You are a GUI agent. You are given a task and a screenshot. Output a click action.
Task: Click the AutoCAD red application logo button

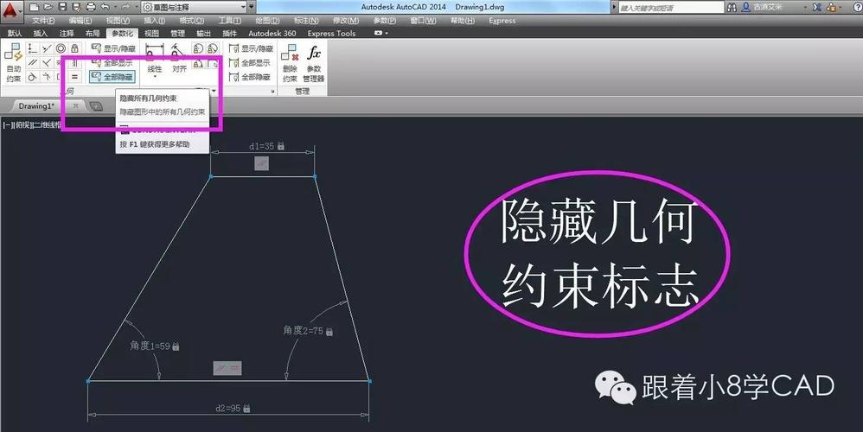coord(10,10)
